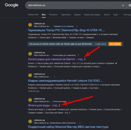Image resolution: width=131 pixels, height=130 pixels.
Task: Open three-dot menu of Коврик Hannah result
Action: 55,77
